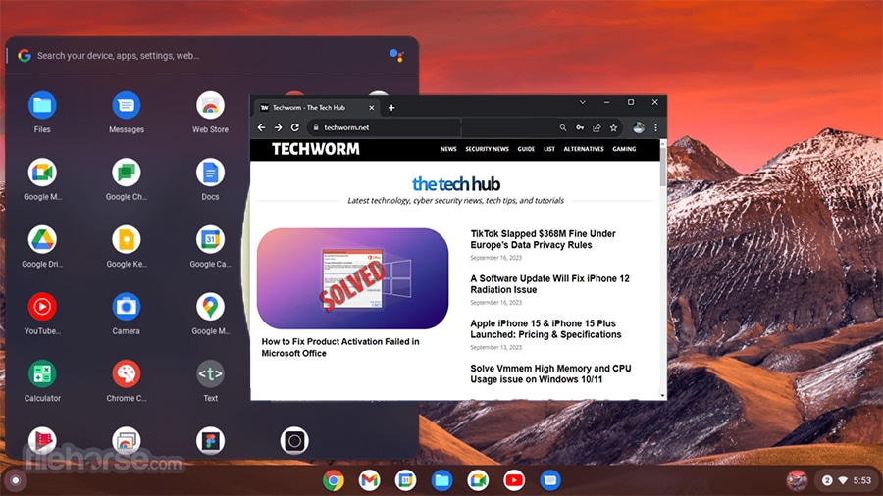
Task: Click the zoom magnifier icon in address bar
Action: (562, 127)
